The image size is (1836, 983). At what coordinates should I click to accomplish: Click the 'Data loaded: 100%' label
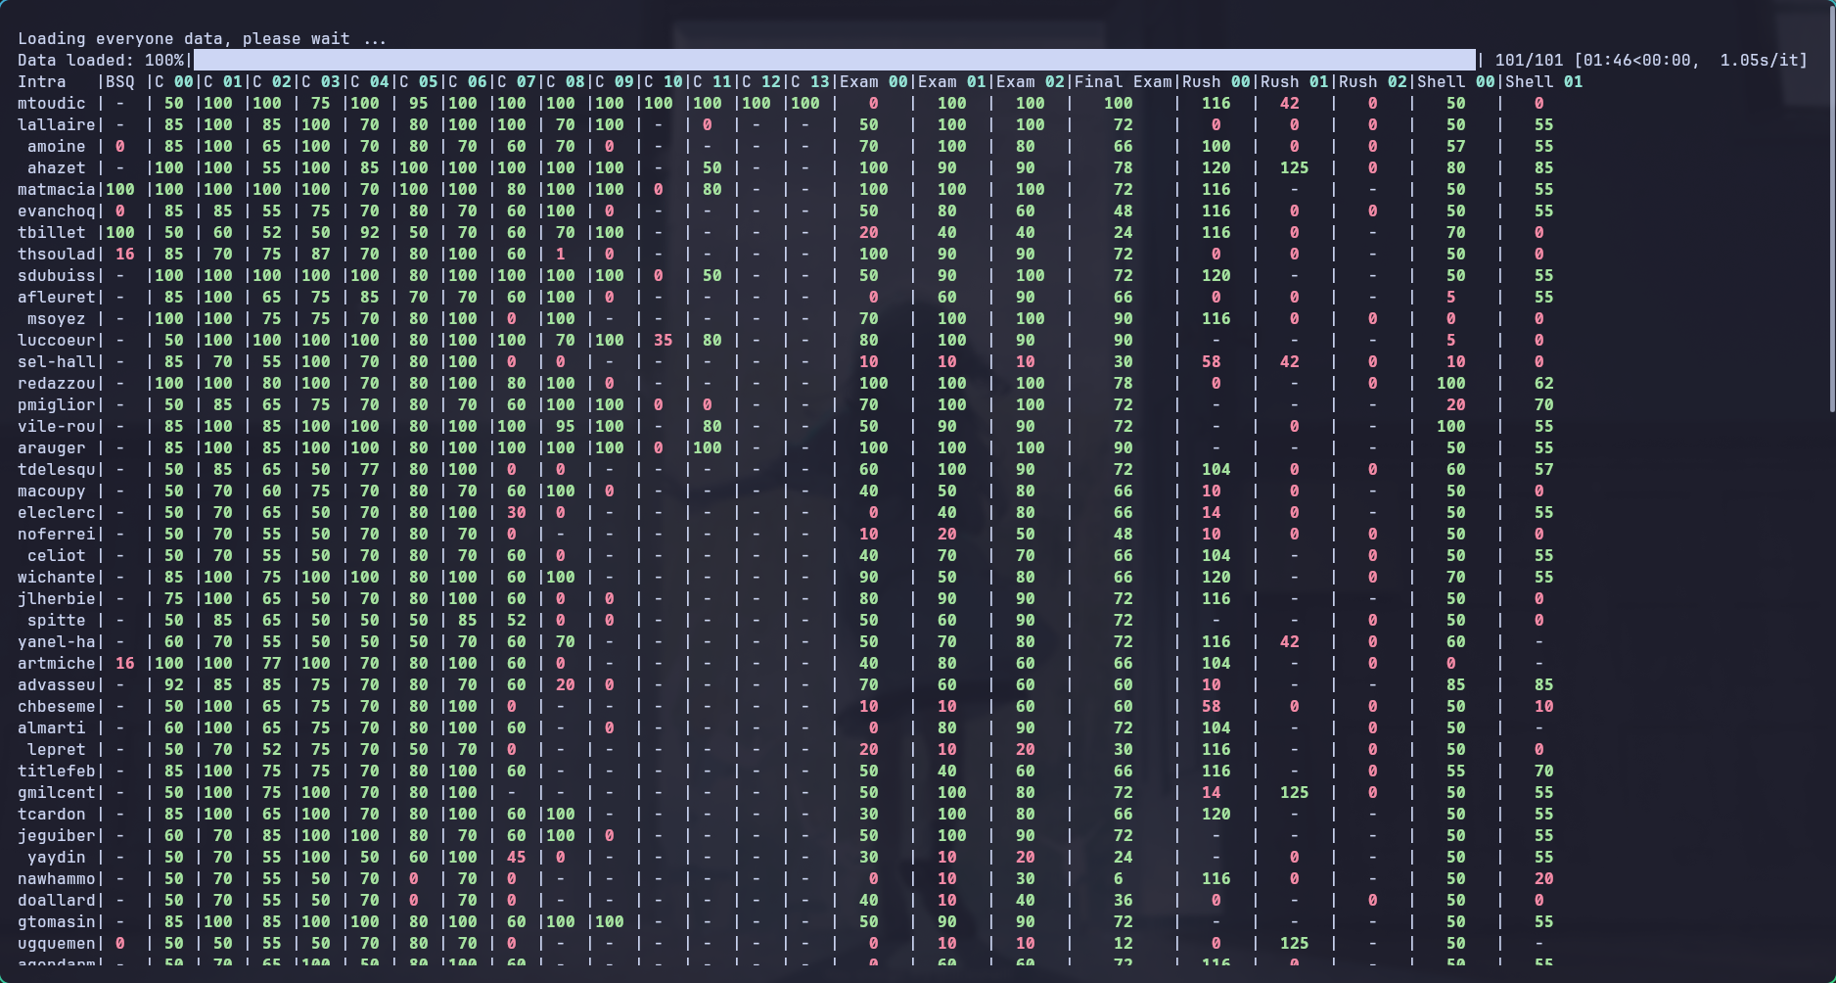click(101, 60)
